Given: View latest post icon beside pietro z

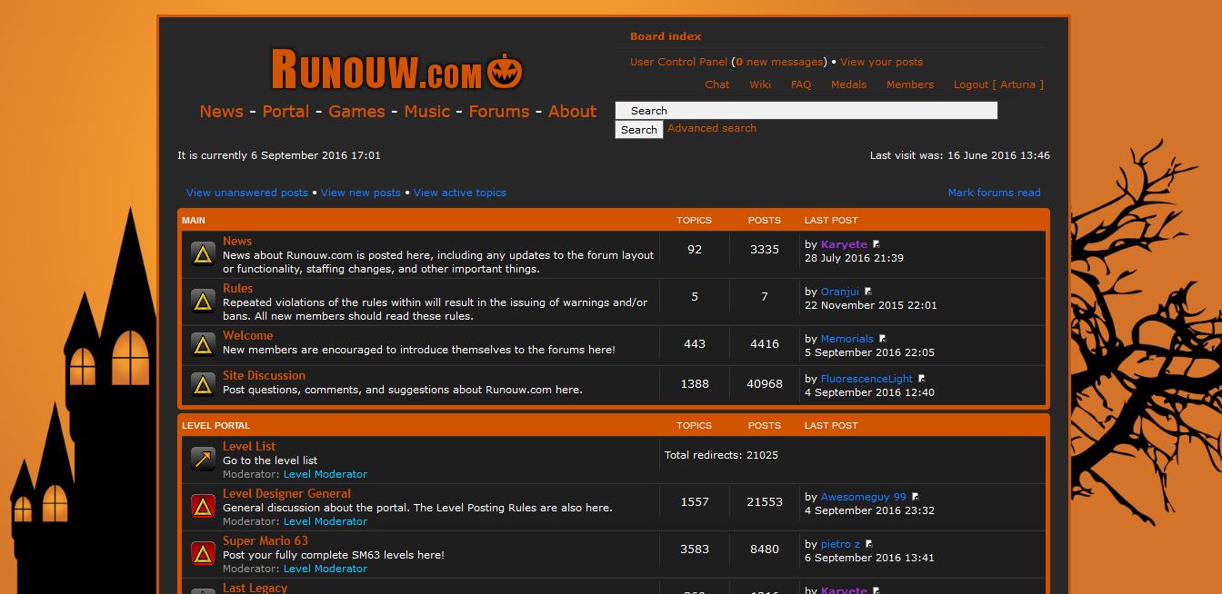Looking at the screenshot, I should (869, 544).
